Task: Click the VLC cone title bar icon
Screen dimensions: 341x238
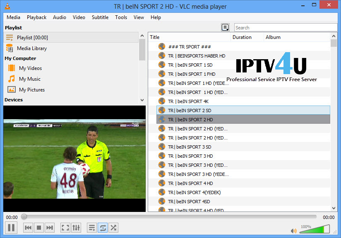Action: (x=7, y=6)
